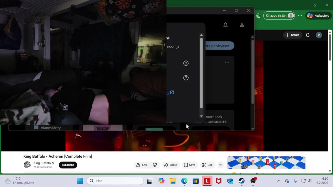333x187 pixels.
Task: Click the microphone tray icon
Action: [295, 181]
